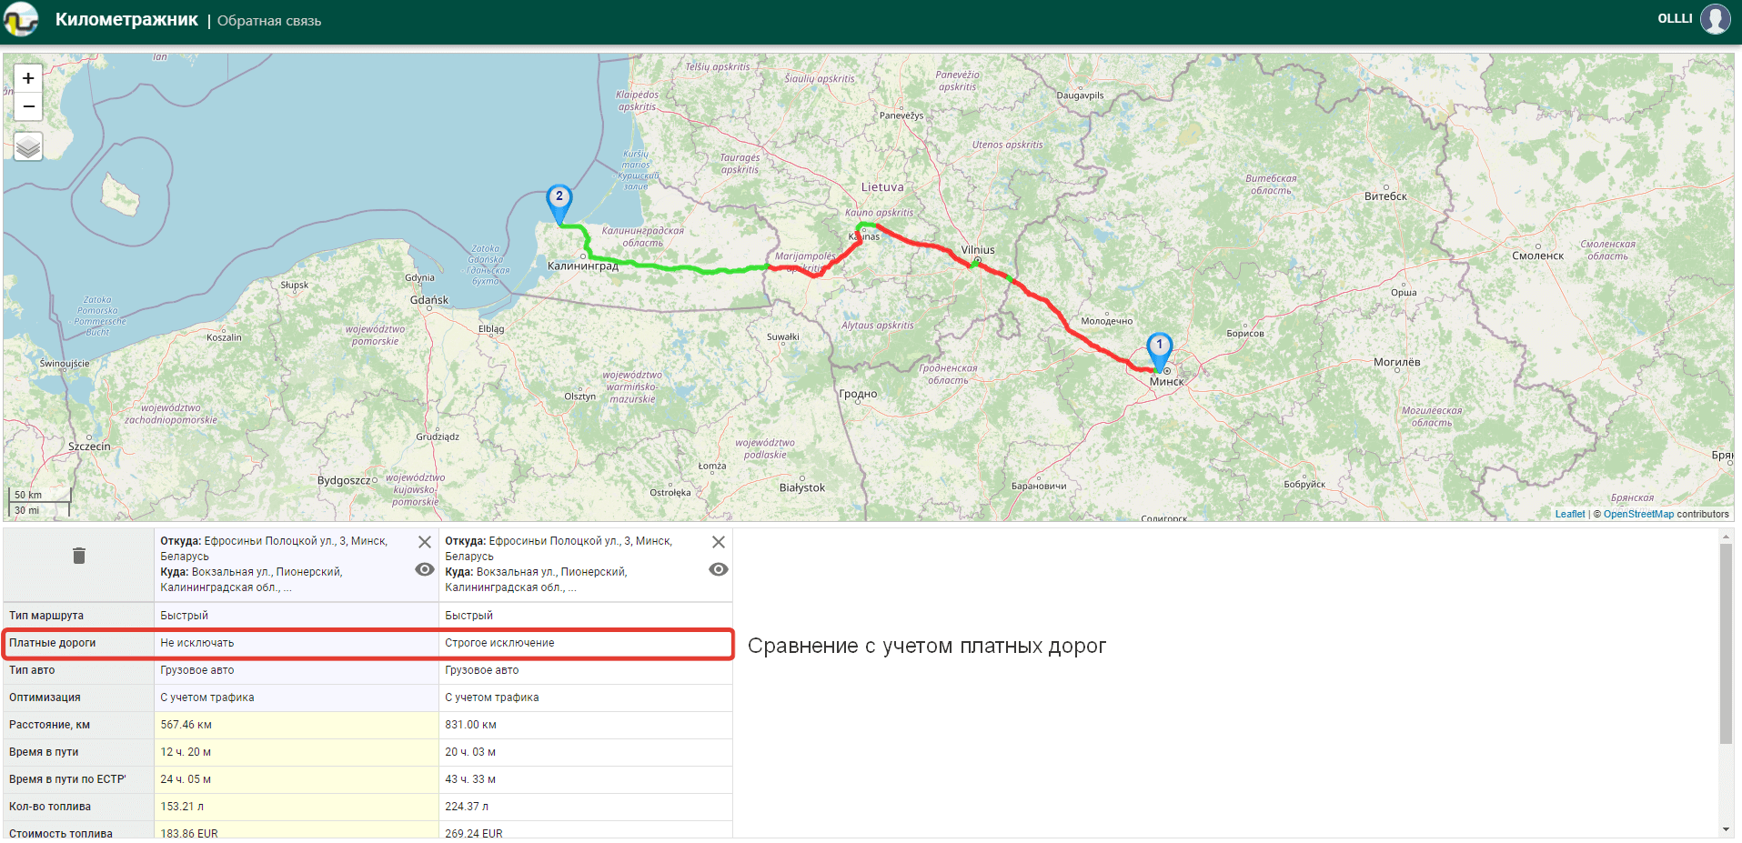
Task: Remove the first route column
Action: [425, 542]
